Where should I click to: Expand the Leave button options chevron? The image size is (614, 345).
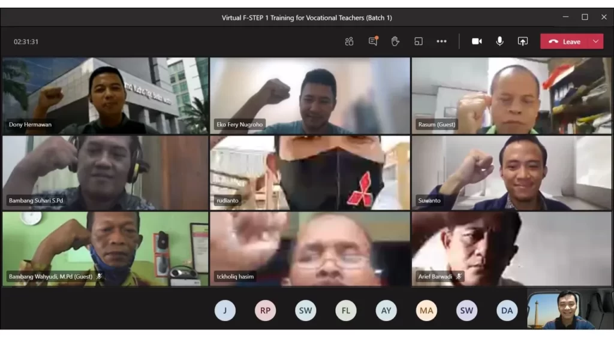coord(594,41)
